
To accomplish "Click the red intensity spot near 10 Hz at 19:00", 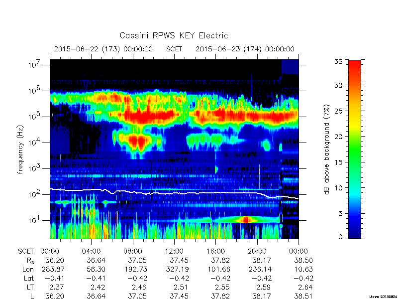I will [246, 219].
